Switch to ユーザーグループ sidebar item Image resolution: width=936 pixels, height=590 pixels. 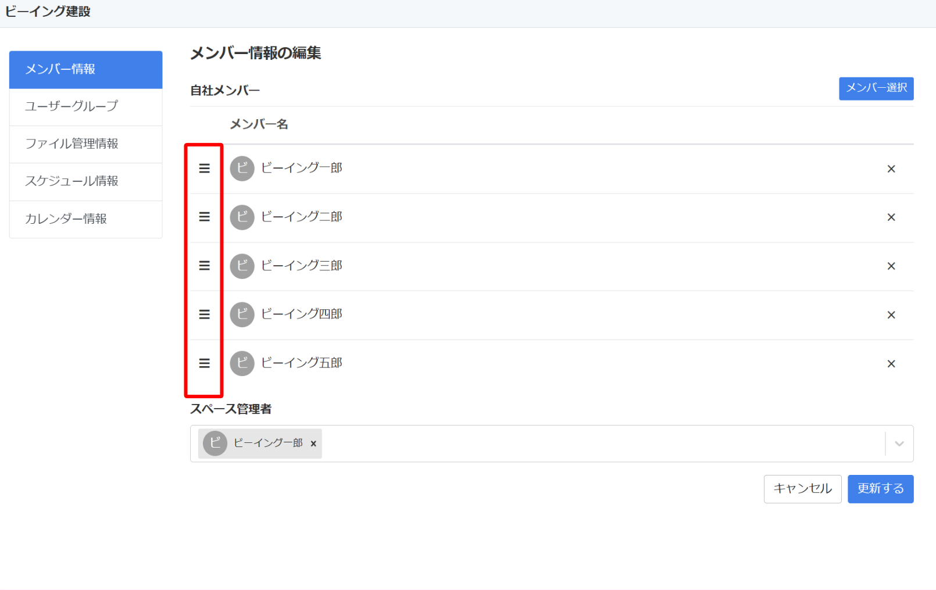(85, 107)
